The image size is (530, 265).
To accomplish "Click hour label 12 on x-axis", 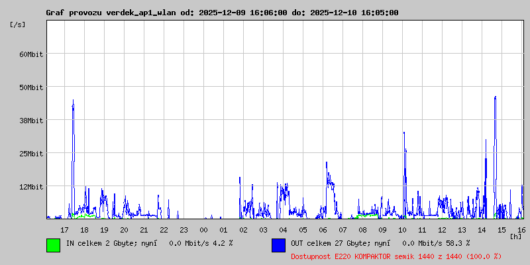I will click(442, 230).
